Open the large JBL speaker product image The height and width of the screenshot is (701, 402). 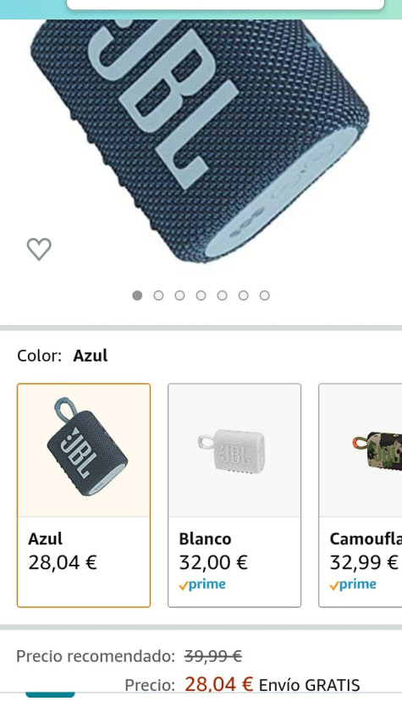200,139
